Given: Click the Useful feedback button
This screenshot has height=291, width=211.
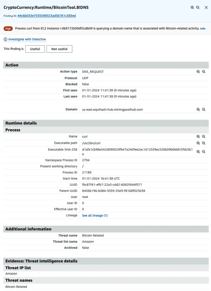Looking at the screenshot, I should click(35, 49).
